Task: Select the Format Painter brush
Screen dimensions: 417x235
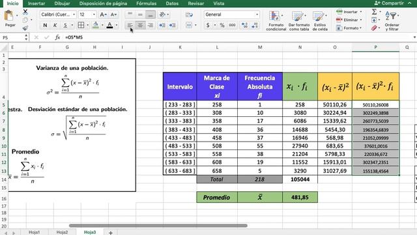Action: tap(25, 27)
